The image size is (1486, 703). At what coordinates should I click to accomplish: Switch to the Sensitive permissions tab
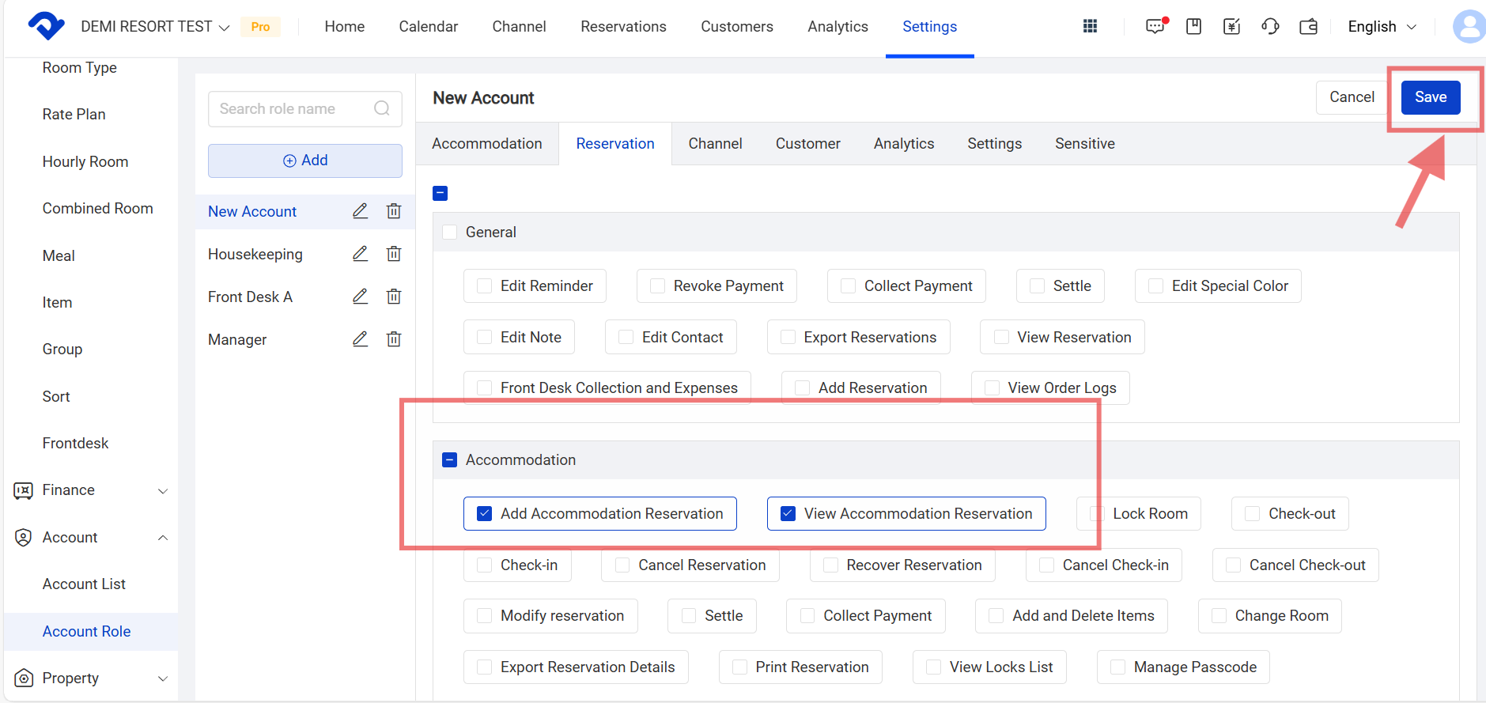1084,144
